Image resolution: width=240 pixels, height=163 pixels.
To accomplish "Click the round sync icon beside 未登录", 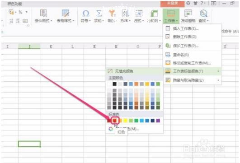I will coord(188,3).
